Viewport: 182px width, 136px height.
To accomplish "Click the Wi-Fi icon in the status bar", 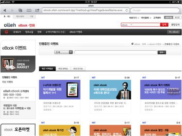I will click(x=13, y=2).
